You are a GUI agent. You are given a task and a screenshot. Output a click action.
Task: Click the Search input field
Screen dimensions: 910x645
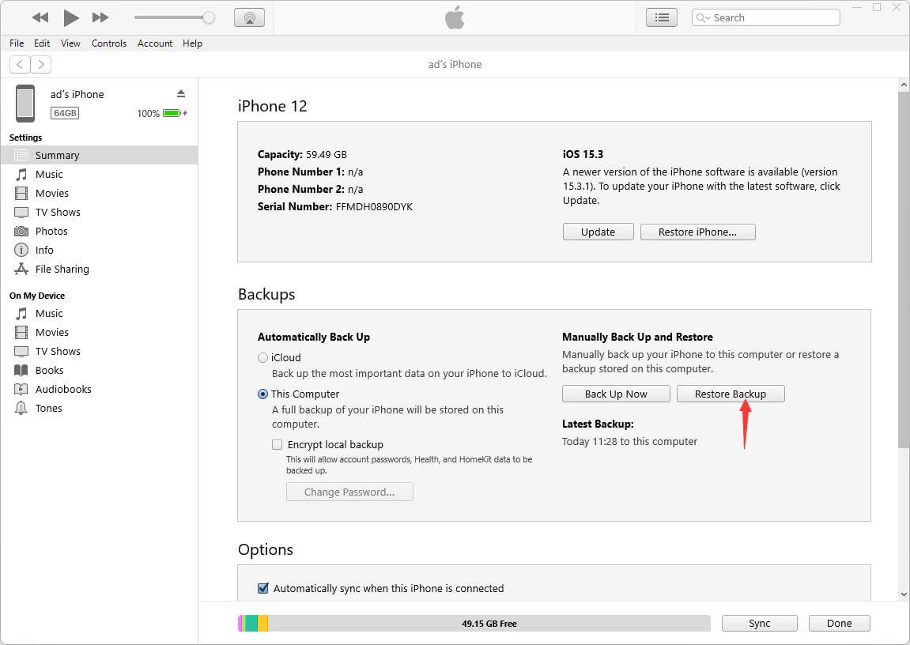[x=765, y=17]
